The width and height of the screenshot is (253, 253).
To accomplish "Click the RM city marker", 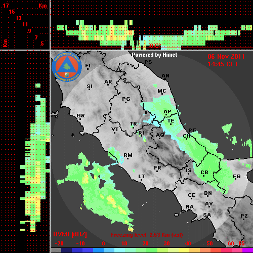I will tap(128, 156).
